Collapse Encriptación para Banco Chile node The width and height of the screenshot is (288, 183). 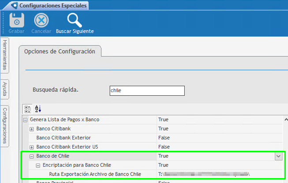click(38, 165)
